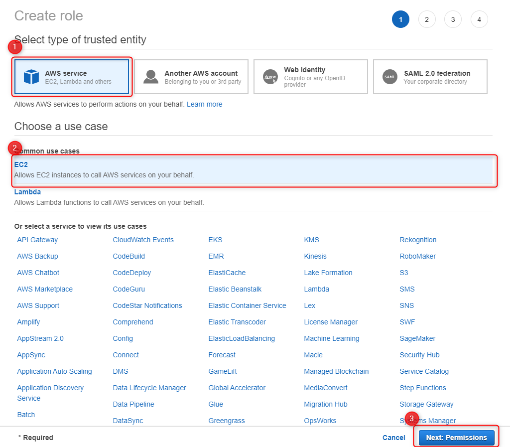Click the Cancel link

[x=393, y=438]
